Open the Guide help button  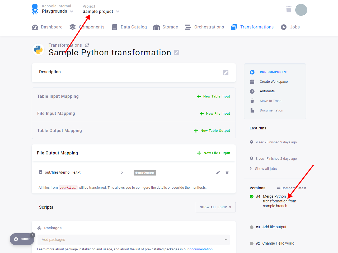[22, 239]
